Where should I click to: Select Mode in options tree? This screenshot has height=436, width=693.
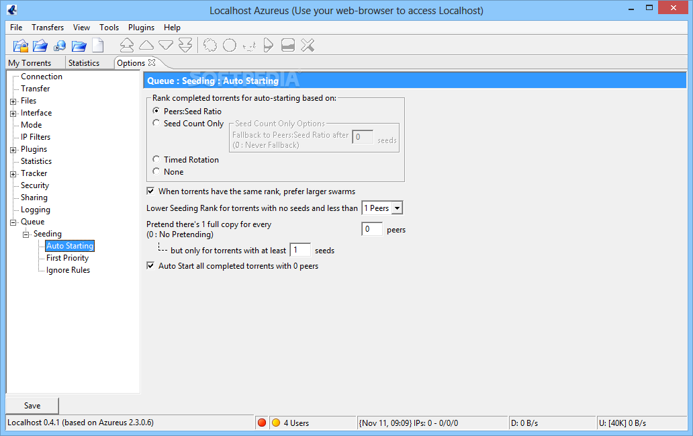tap(32, 125)
